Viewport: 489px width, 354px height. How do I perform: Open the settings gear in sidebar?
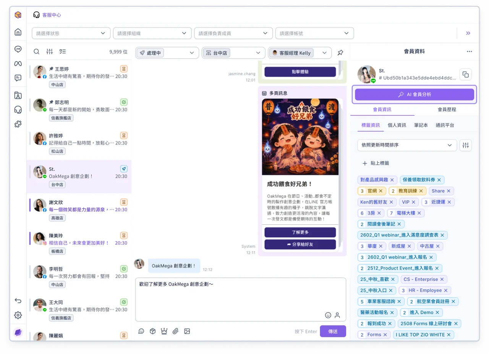click(x=18, y=315)
